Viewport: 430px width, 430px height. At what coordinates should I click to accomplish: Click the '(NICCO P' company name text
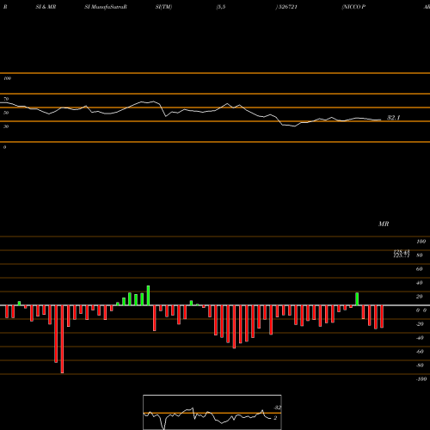[x=353, y=7]
